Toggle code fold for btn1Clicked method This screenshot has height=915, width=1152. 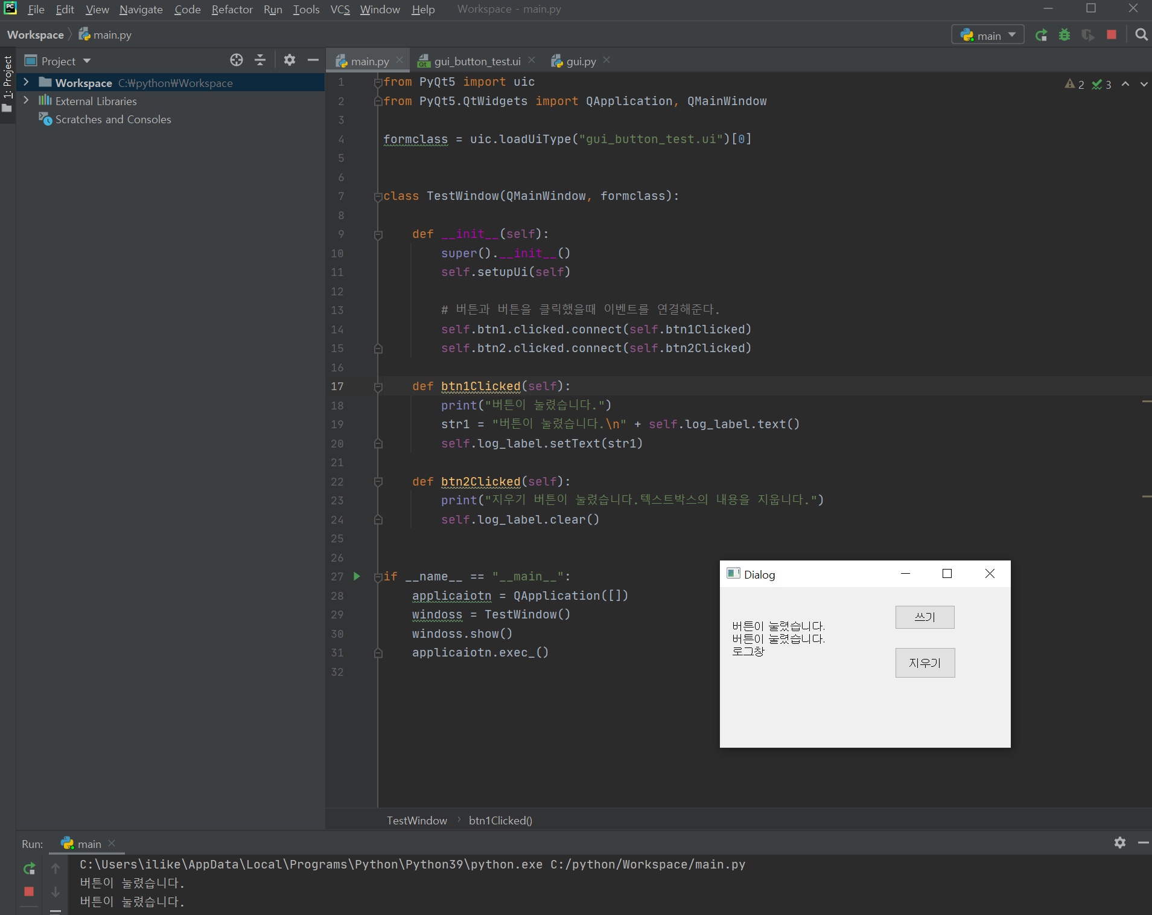378,387
